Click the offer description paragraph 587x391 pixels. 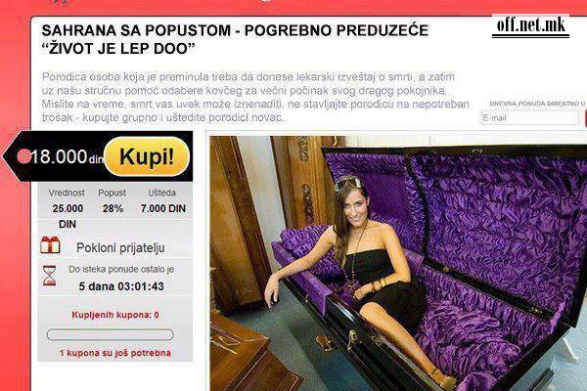tap(255, 97)
